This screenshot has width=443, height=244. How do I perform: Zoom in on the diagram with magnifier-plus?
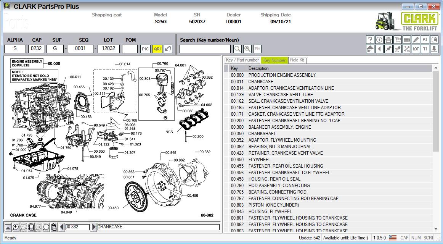click(x=16, y=227)
